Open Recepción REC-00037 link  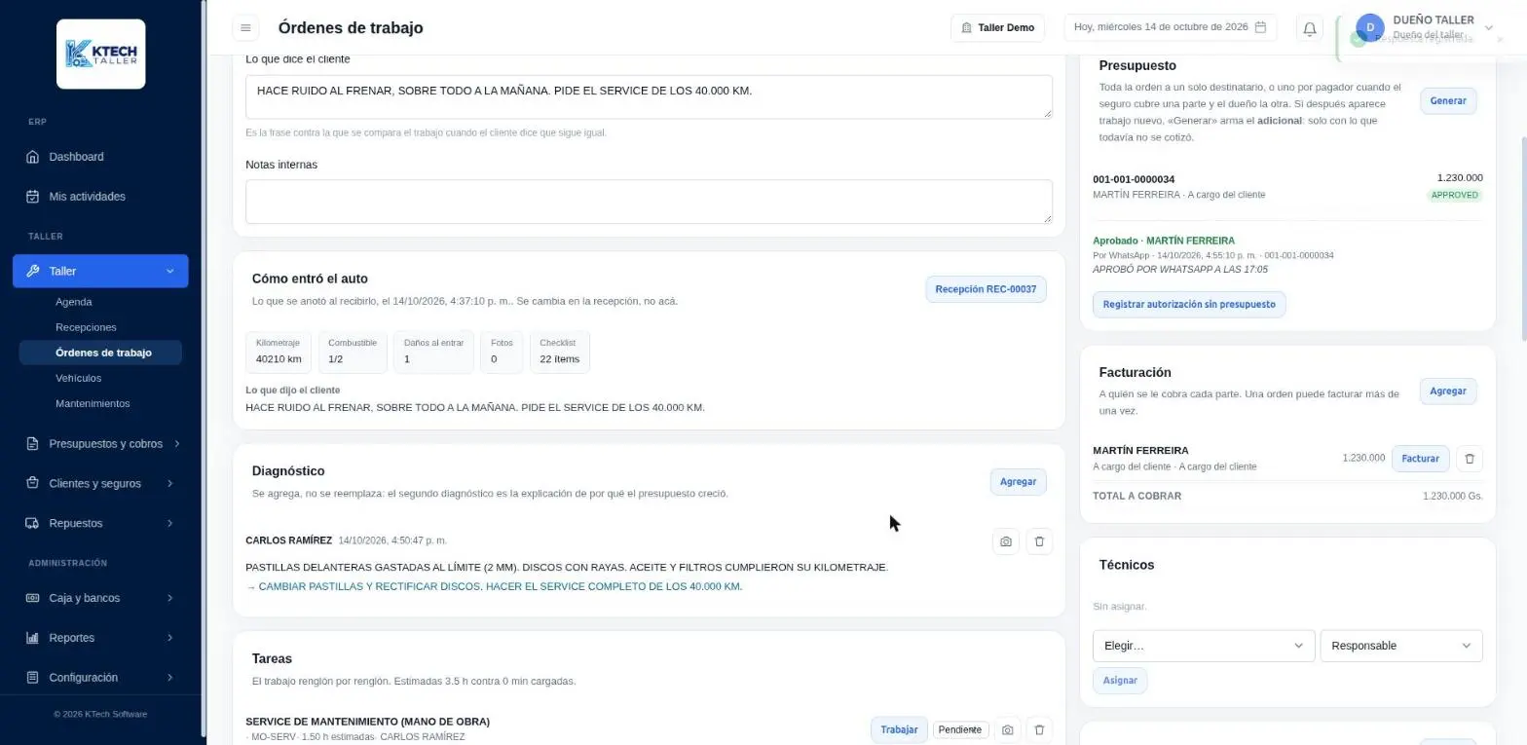click(986, 289)
